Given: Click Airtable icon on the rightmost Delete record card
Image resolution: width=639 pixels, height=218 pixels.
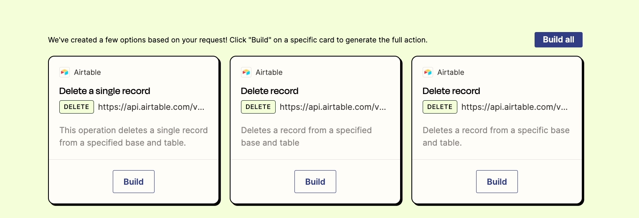Looking at the screenshot, I should click(428, 72).
